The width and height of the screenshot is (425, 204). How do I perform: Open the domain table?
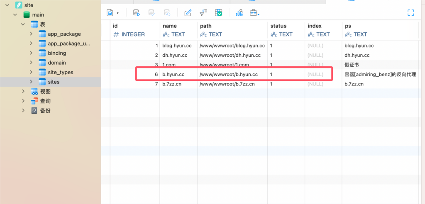pyautogui.click(x=57, y=63)
